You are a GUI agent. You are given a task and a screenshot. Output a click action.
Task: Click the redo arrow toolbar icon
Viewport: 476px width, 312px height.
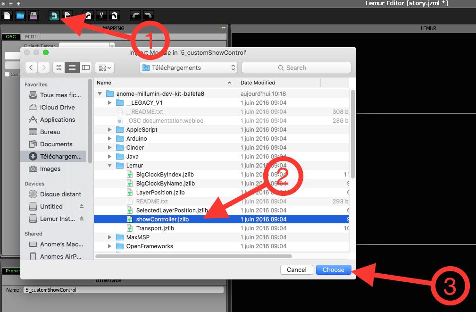point(148,16)
